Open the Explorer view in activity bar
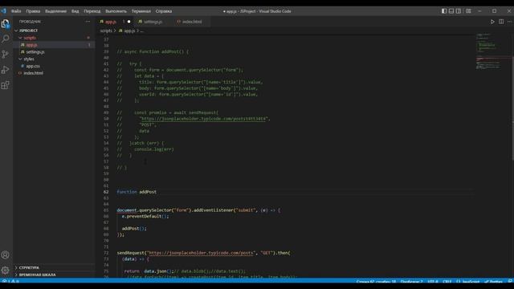This screenshot has height=289, width=514. pos(6,23)
